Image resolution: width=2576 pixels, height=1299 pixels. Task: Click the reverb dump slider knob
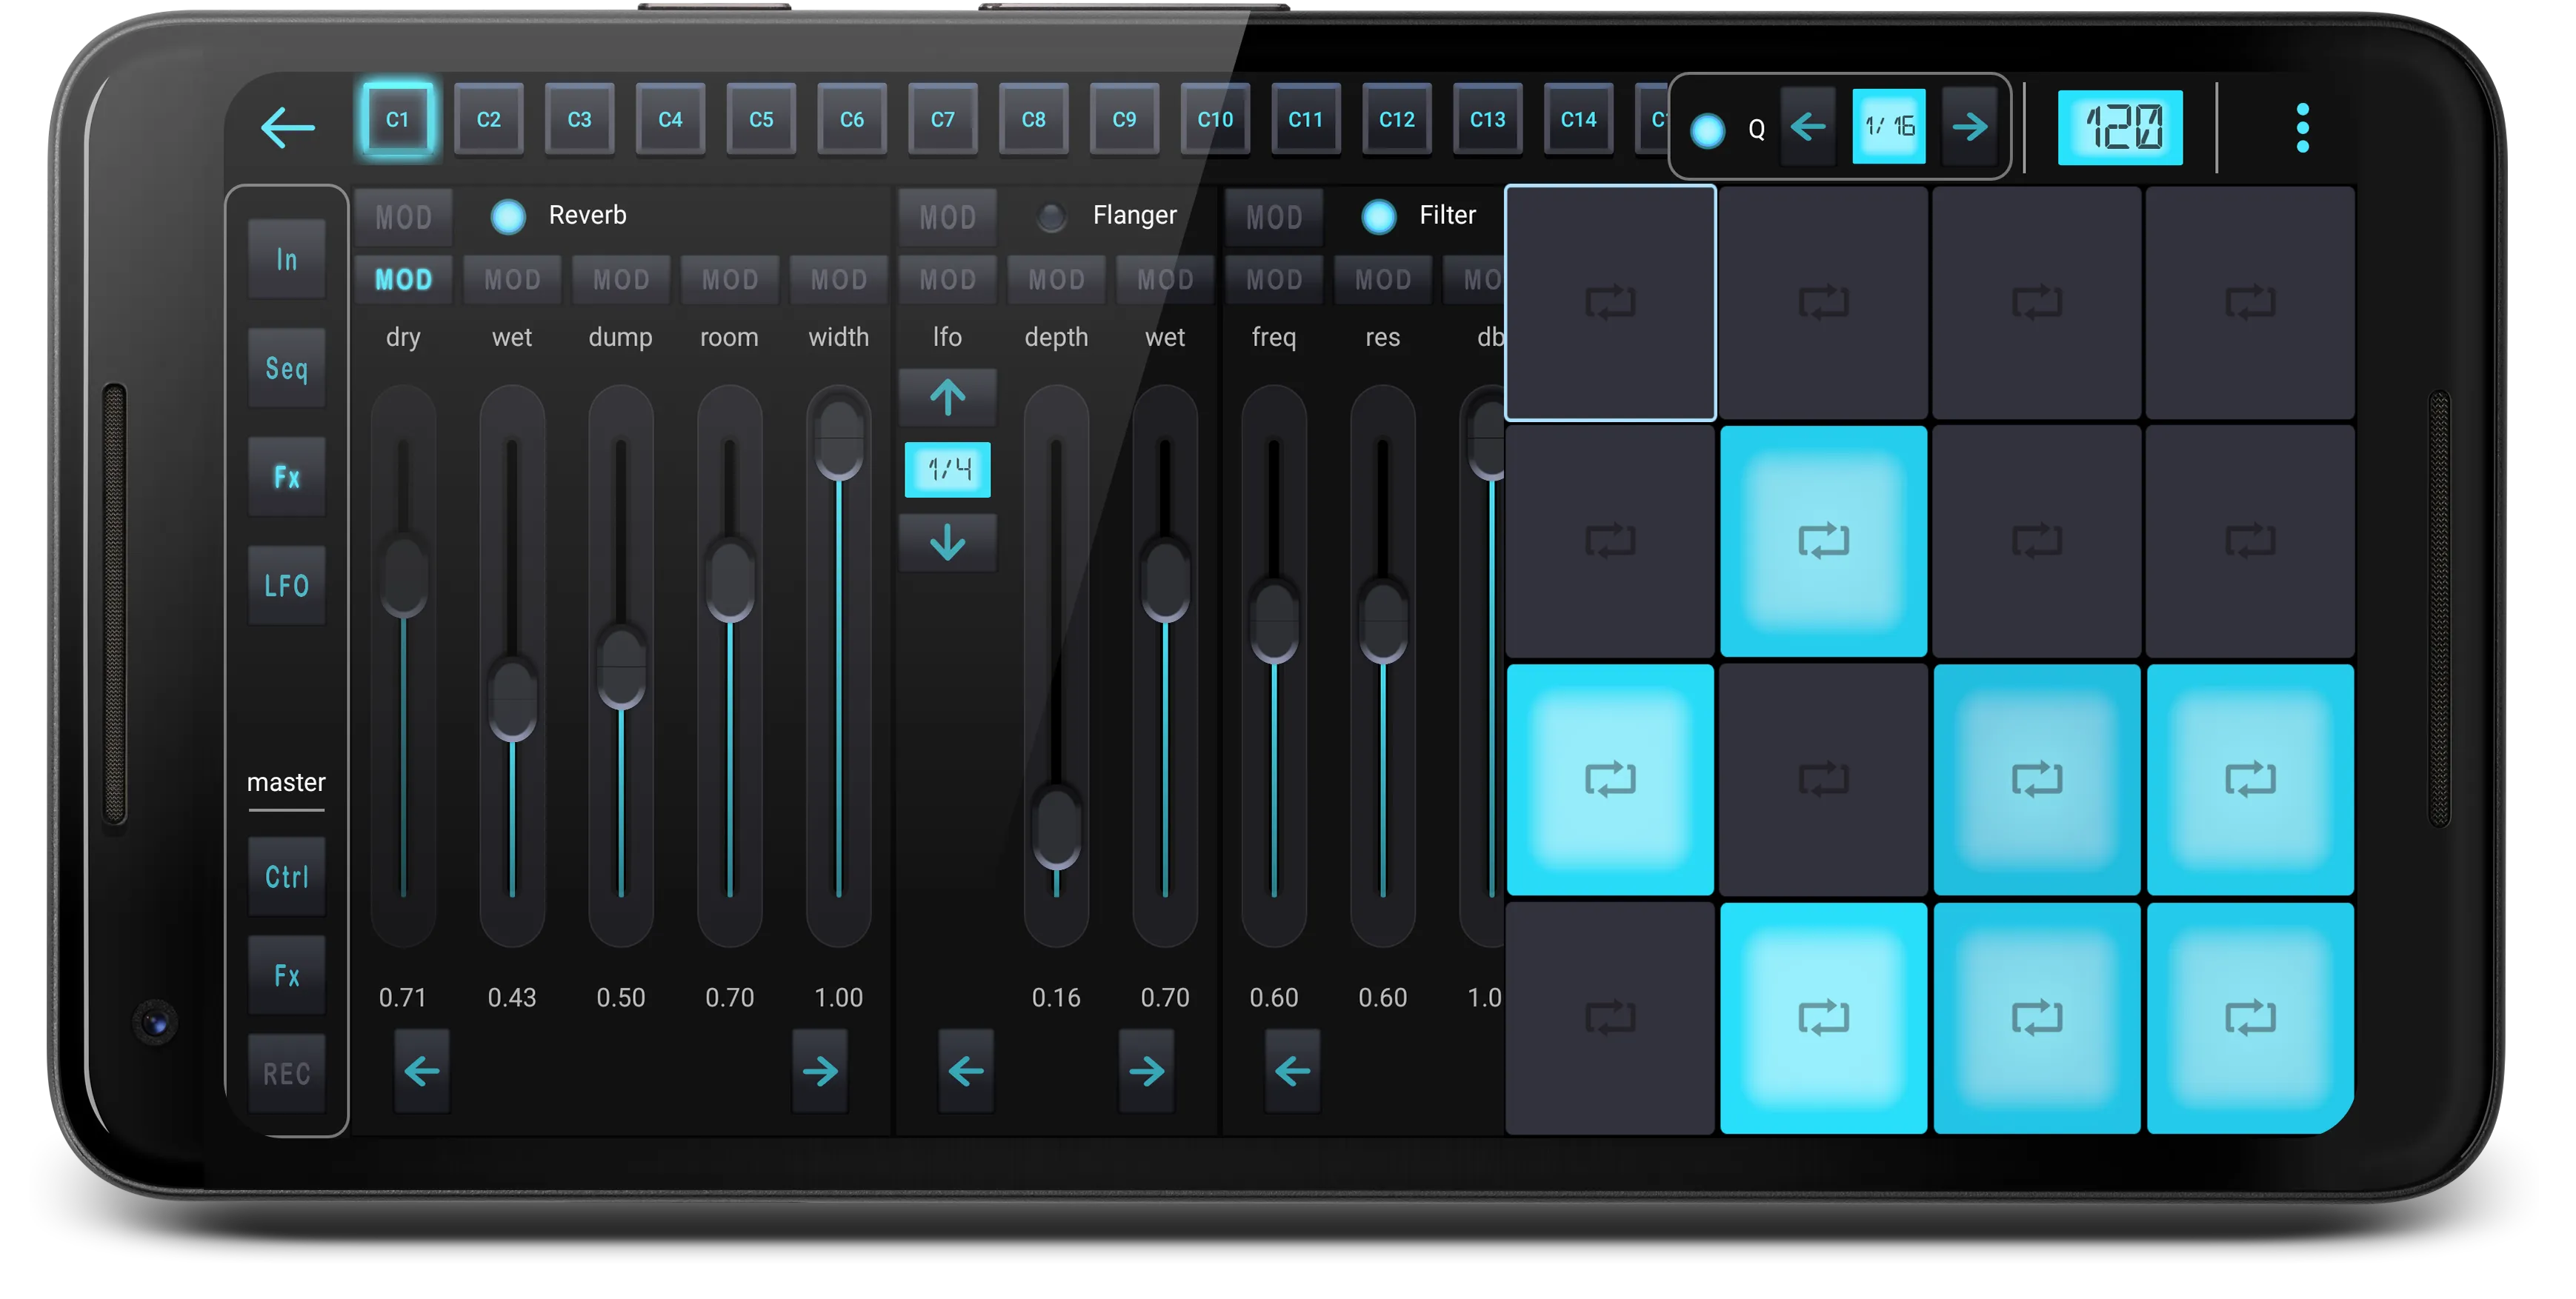tap(621, 667)
